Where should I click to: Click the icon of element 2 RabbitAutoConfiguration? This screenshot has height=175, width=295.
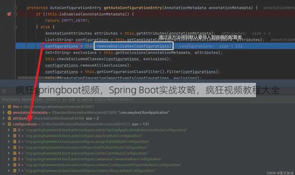(x=14, y=141)
